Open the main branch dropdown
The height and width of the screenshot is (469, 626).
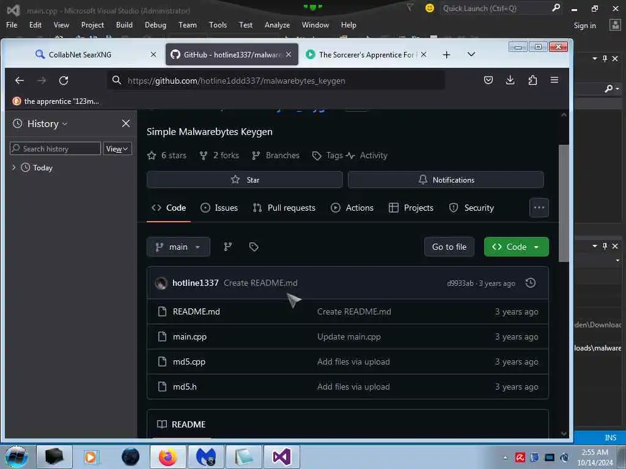[x=178, y=247]
